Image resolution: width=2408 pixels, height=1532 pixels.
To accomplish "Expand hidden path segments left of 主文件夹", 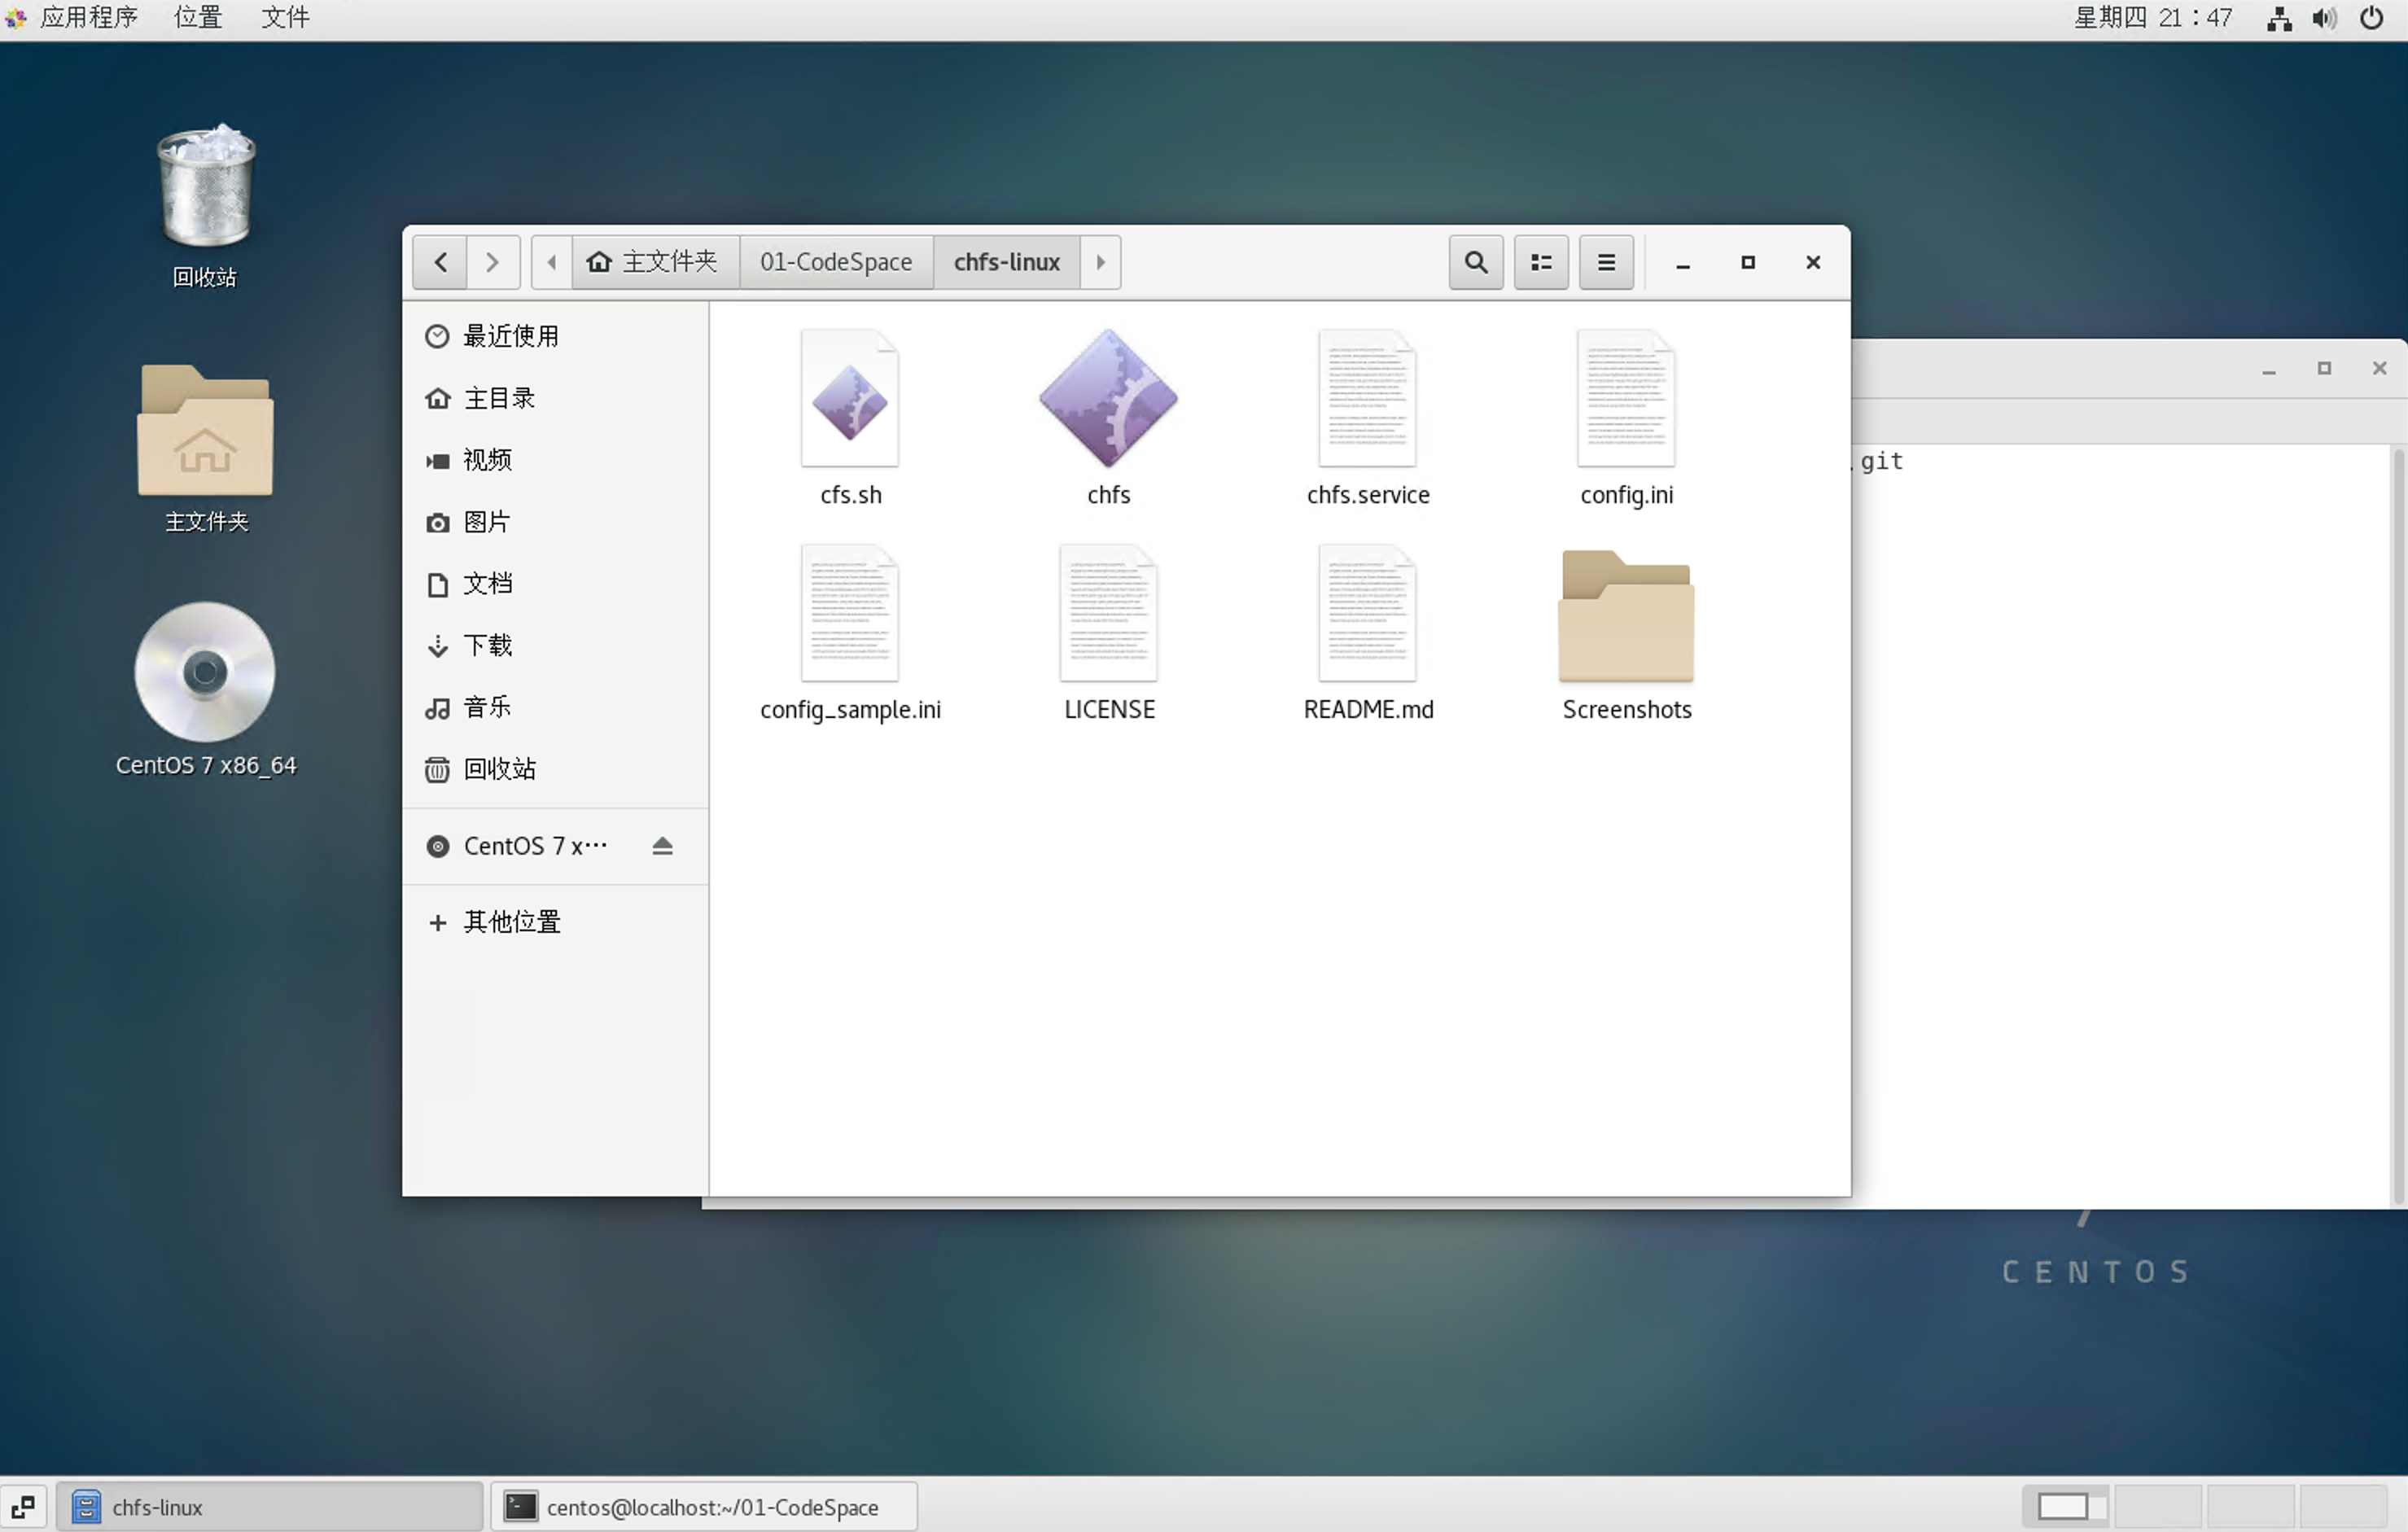I will click(x=551, y=261).
